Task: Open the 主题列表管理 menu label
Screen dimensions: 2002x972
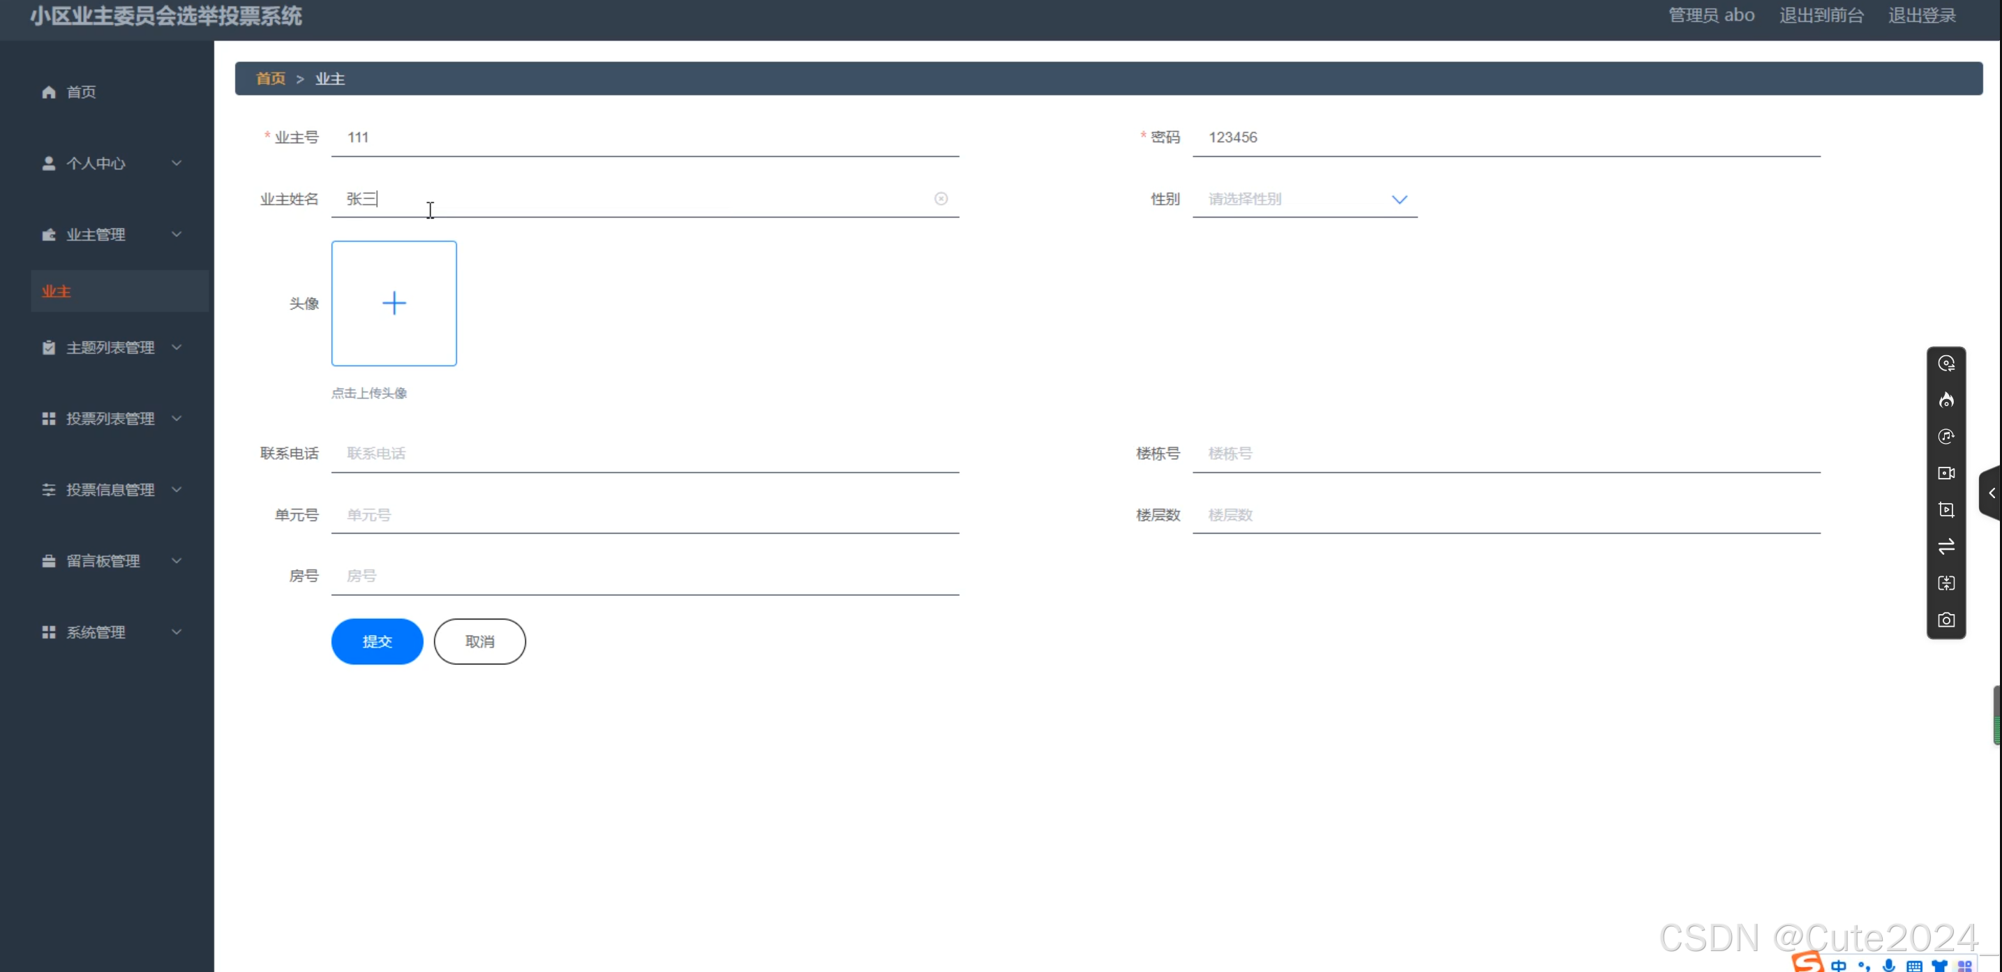Action: (x=110, y=347)
